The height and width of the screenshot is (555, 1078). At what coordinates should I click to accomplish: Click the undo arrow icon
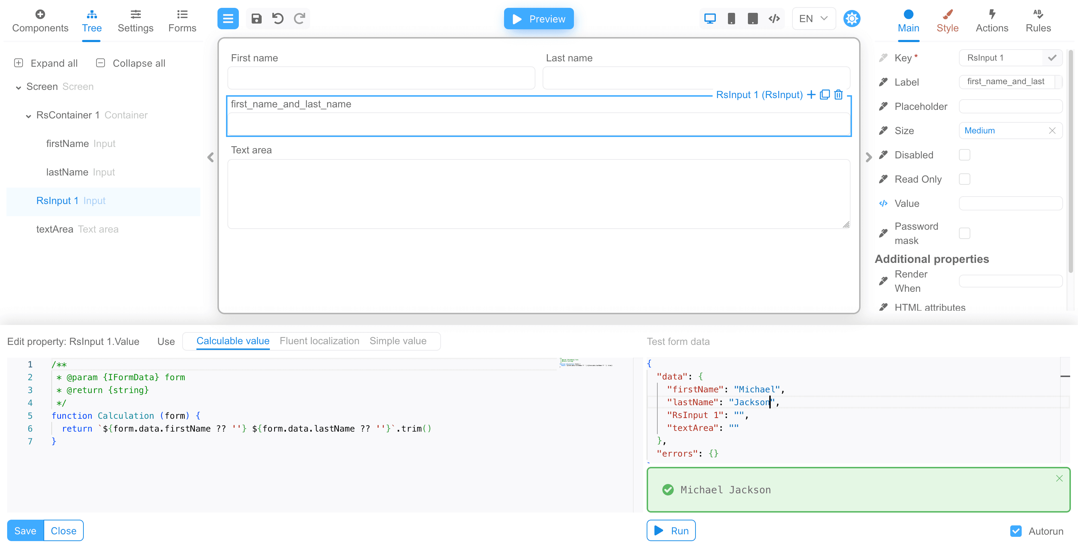pyautogui.click(x=278, y=19)
